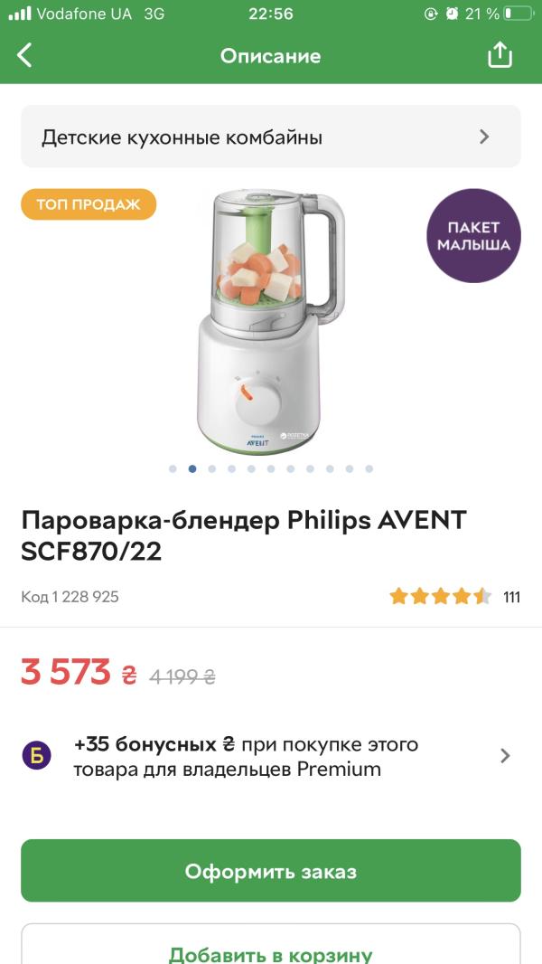Tap the yellow Б bonus icon

(x=37, y=756)
